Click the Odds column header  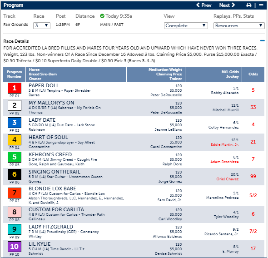253,74
